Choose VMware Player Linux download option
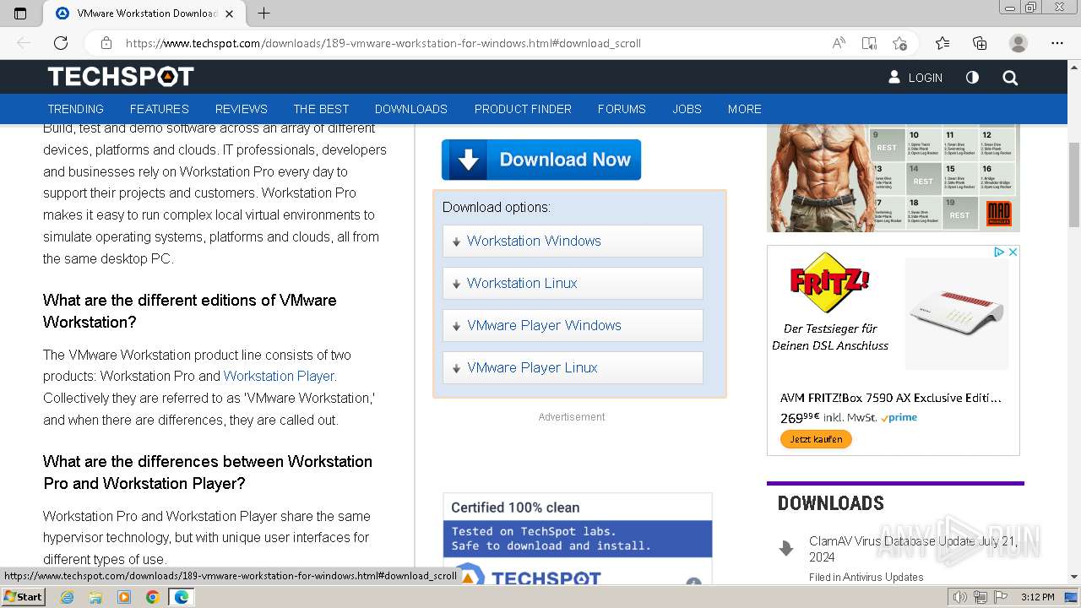The width and height of the screenshot is (1081, 608). point(573,367)
